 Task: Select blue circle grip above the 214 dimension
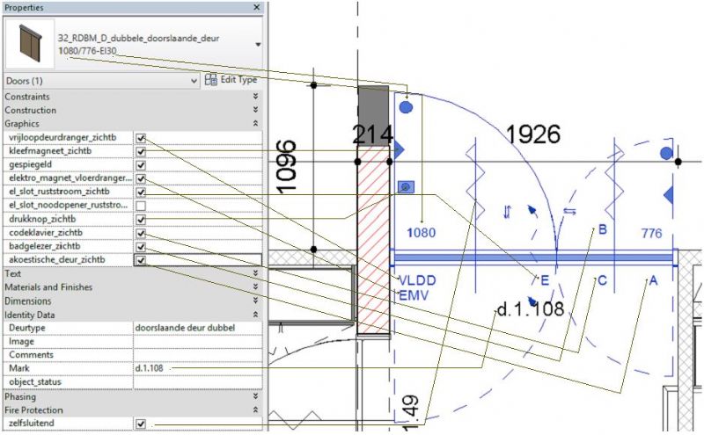tap(406, 107)
